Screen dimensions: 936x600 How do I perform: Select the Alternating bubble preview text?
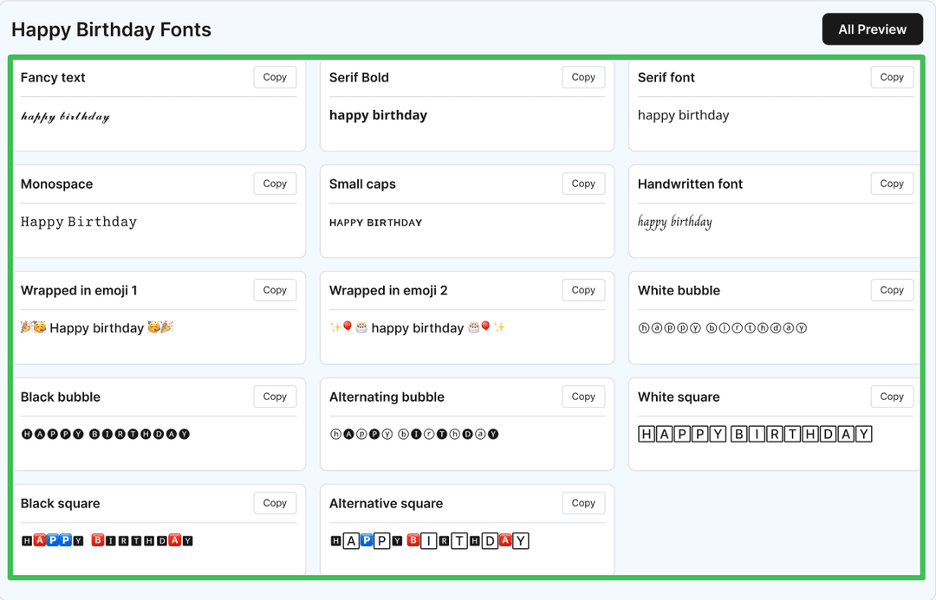click(x=414, y=434)
